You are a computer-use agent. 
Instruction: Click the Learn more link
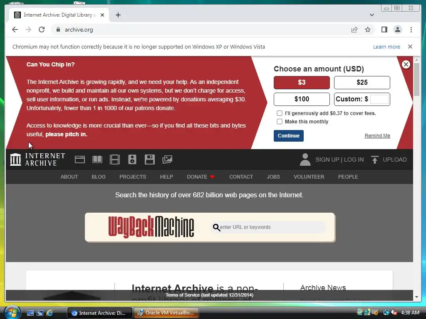coord(386,47)
